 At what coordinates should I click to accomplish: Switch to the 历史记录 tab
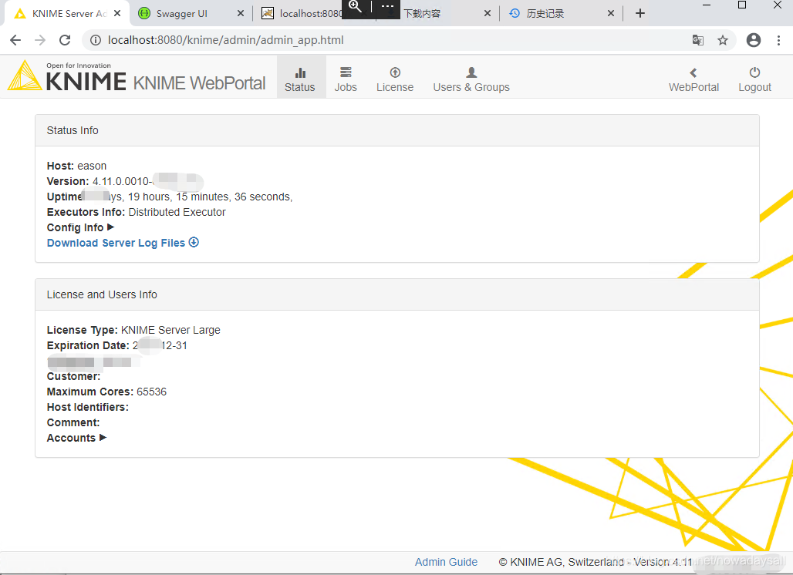(x=545, y=14)
